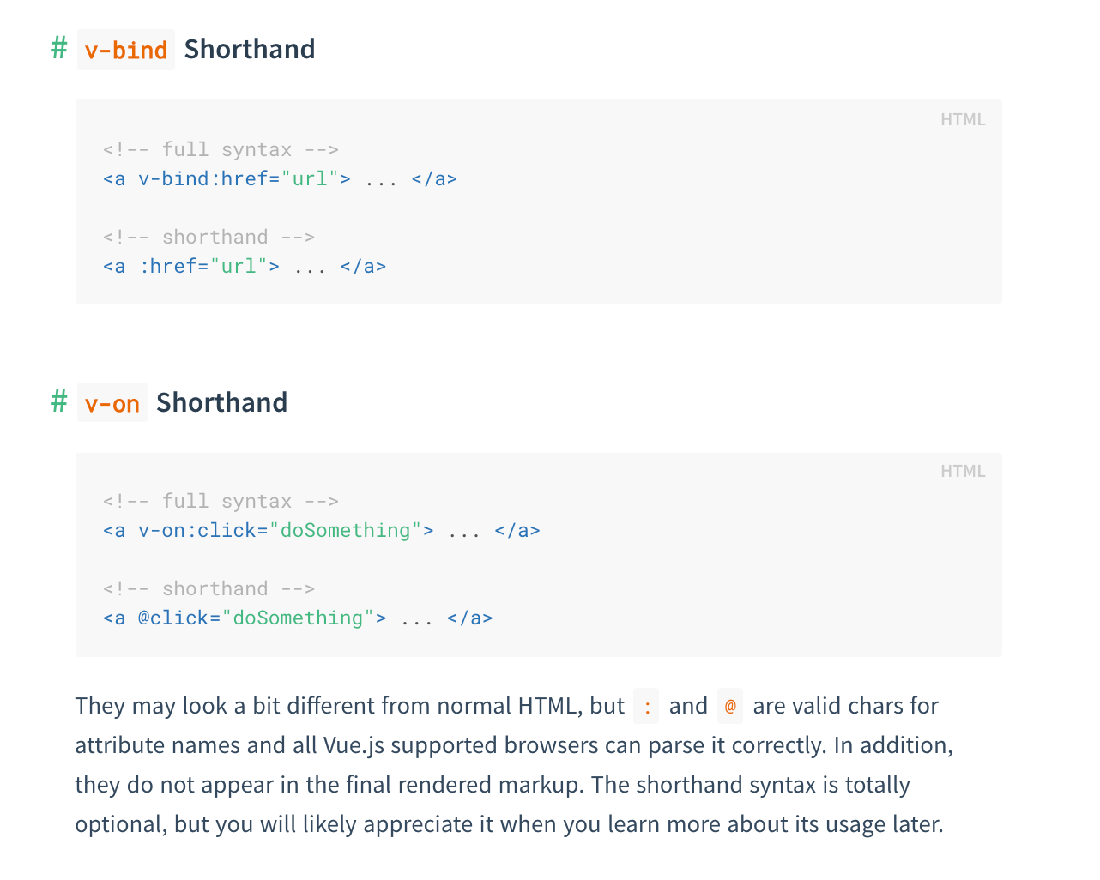Click the full syntax comment in v-on block

tap(221, 501)
